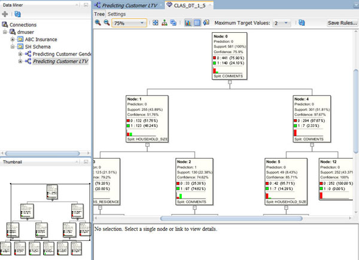
Task: Collapse children of Node 0
Action: point(230,82)
